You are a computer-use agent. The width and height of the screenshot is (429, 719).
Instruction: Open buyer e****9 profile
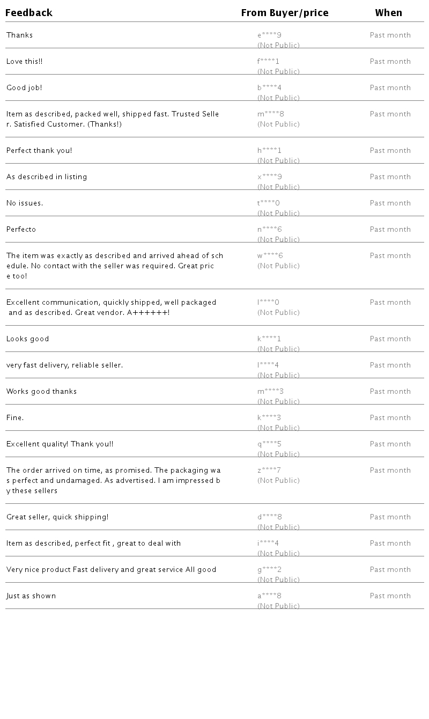click(x=269, y=35)
